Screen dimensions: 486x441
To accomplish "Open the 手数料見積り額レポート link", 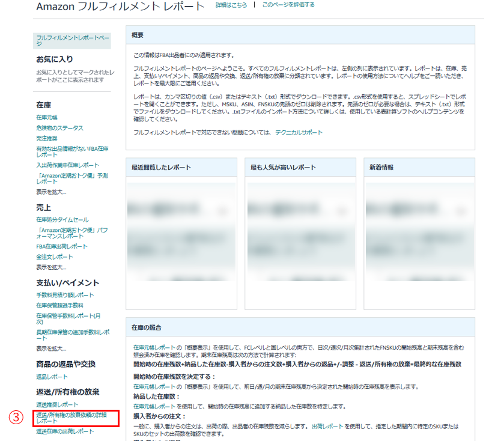I will (65, 295).
